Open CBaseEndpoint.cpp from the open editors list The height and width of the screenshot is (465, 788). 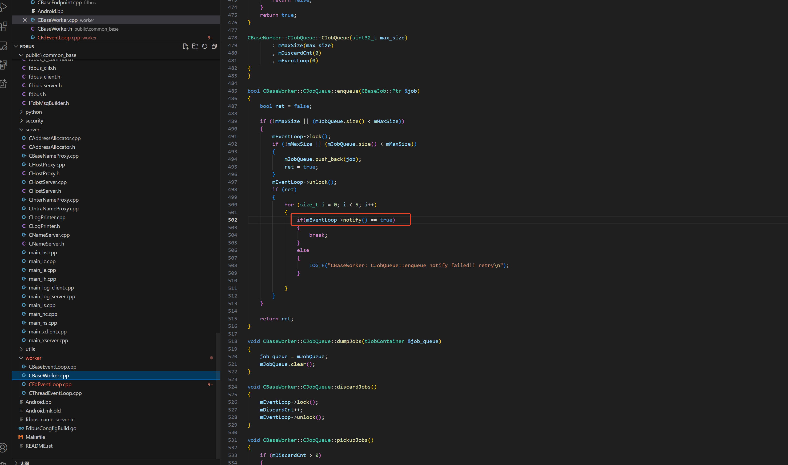click(x=116, y=2)
